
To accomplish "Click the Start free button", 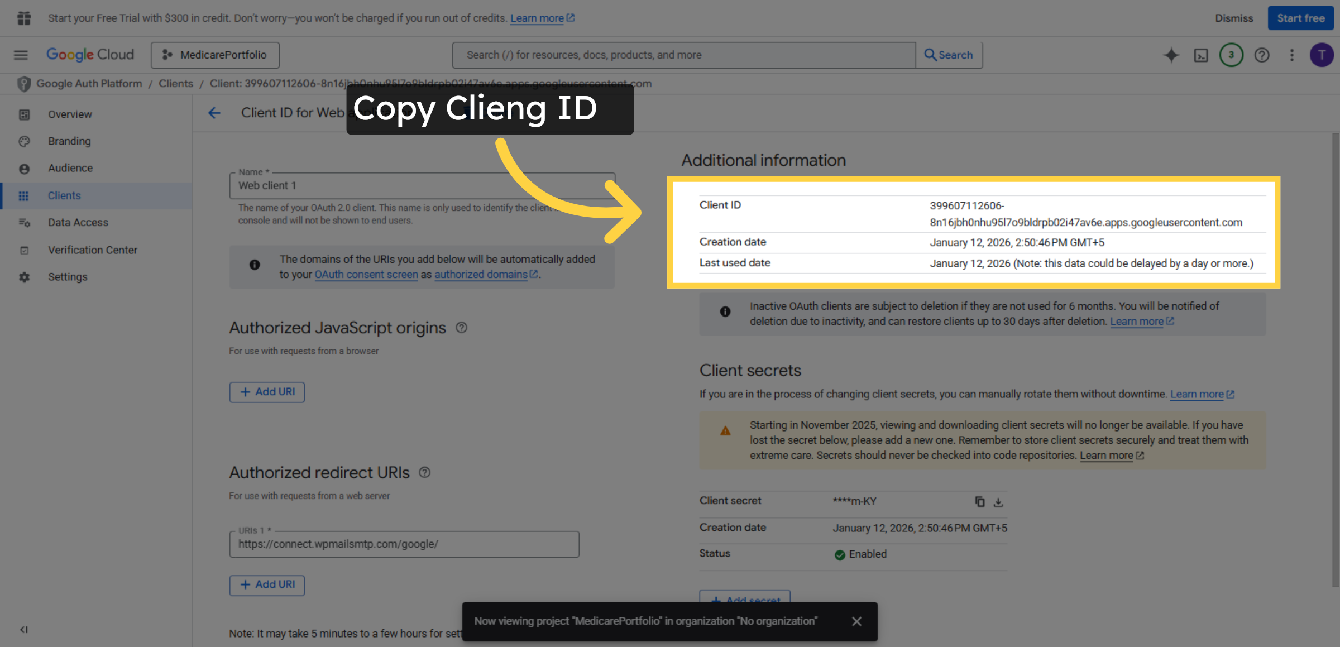I will 1300,17.
